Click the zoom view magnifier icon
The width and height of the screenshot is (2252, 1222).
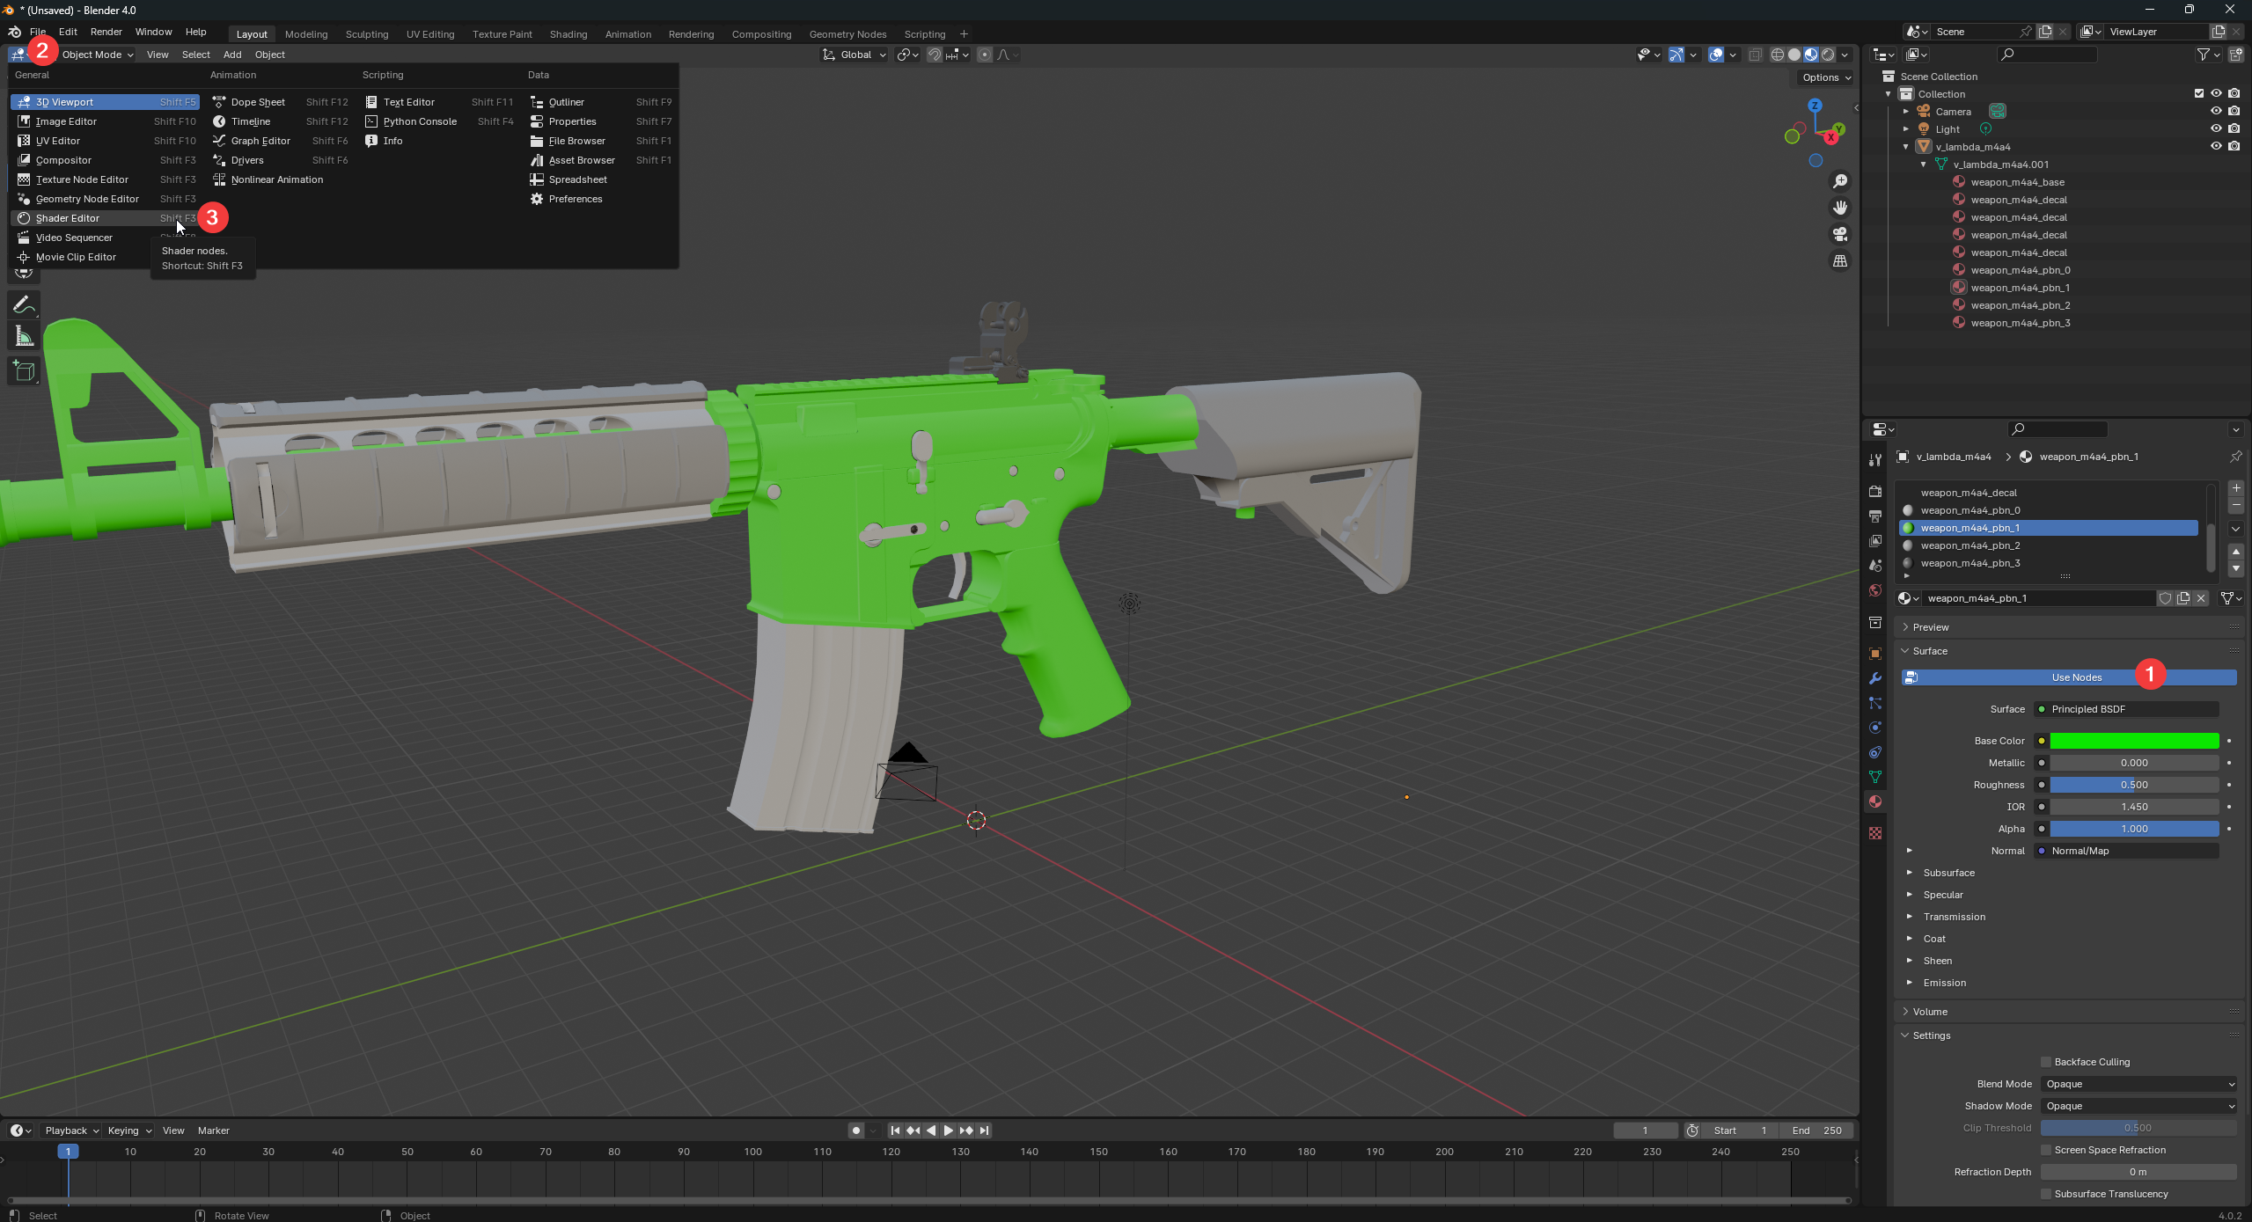coord(1840,181)
